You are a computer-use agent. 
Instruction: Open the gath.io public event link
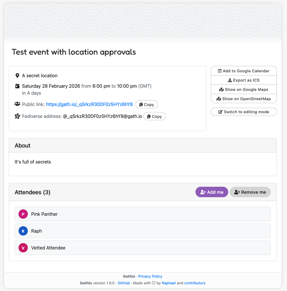[x=89, y=104]
